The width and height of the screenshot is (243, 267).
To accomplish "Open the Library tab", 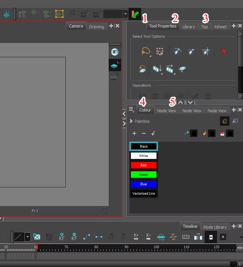I will (189, 27).
